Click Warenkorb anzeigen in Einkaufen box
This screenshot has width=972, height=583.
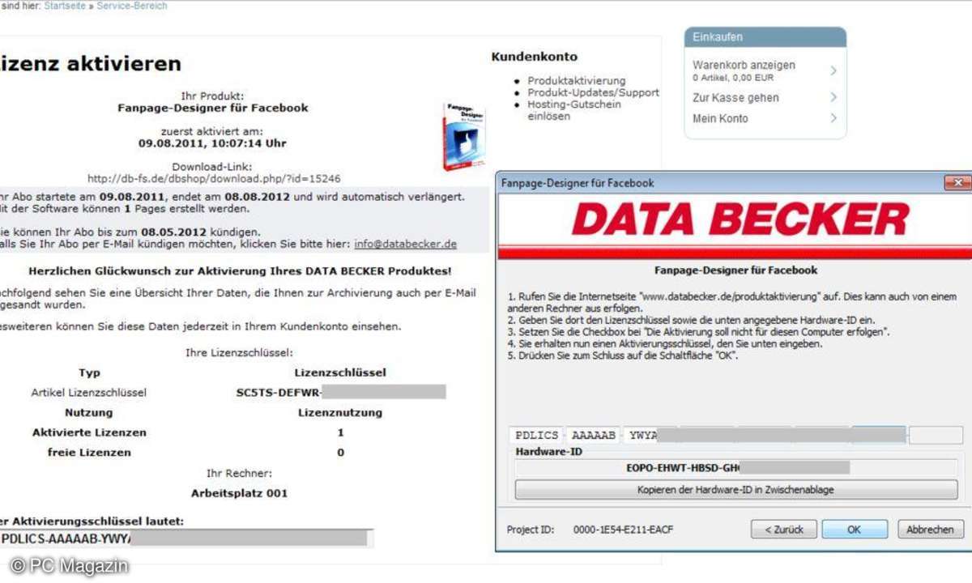pyautogui.click(x=744, y=65)
